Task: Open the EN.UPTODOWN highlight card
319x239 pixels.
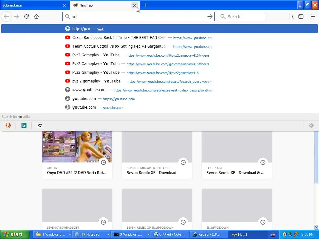Action: click(237, 209)
